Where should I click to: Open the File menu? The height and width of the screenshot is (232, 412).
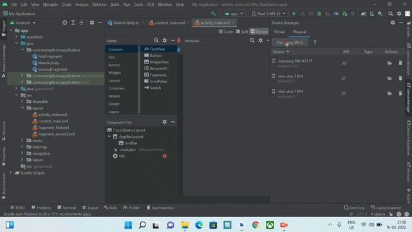pos(14,5)
